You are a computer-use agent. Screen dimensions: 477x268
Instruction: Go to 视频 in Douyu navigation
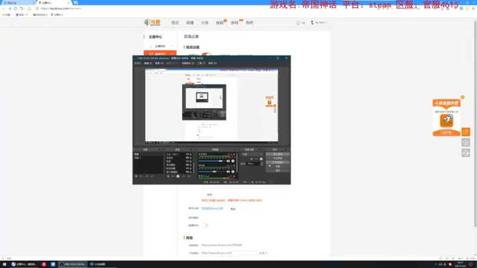(x=219, y=23)
